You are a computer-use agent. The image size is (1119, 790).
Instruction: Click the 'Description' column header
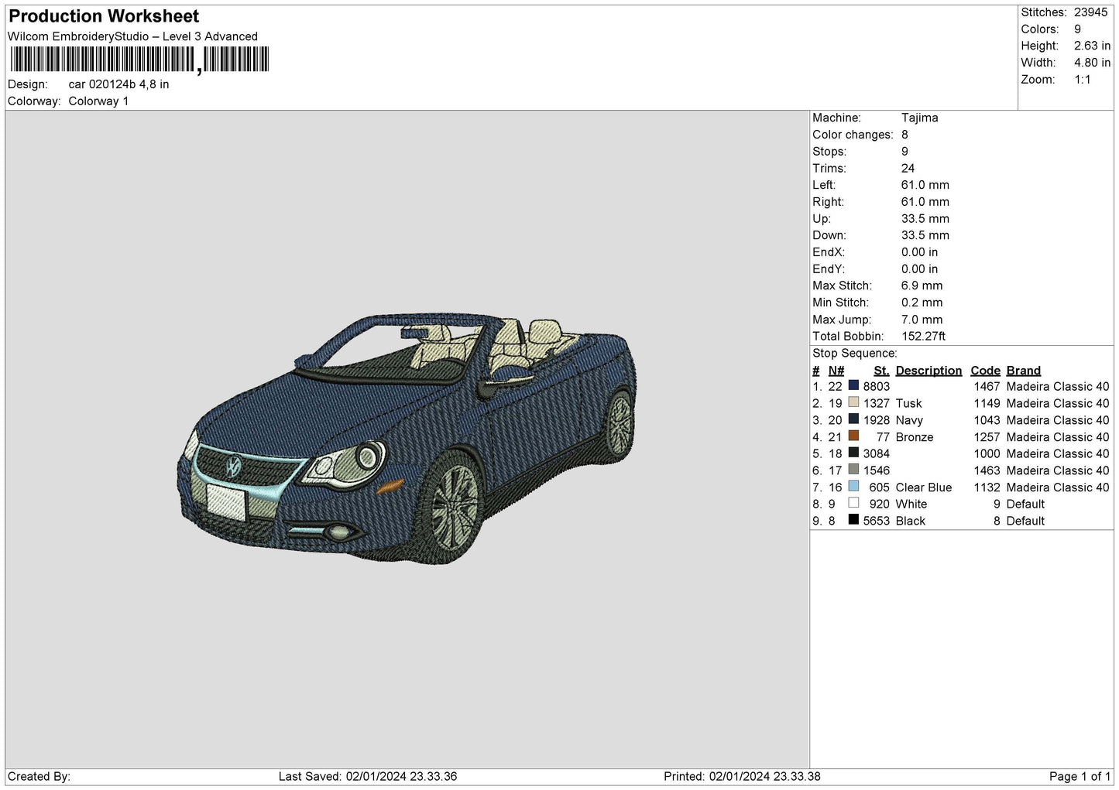click(x=928, y=371)
